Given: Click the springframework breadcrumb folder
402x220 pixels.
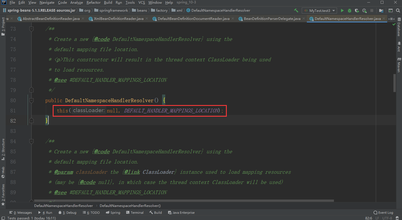Looking at the screenshot, I should coord(111,11).
